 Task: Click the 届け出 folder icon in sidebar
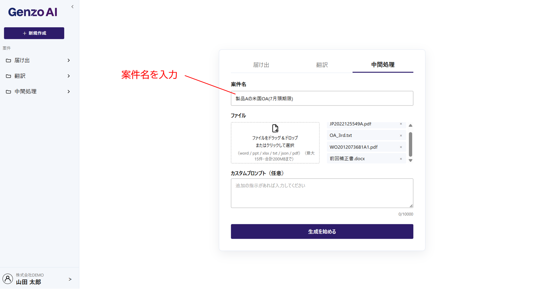click(8, 61)
